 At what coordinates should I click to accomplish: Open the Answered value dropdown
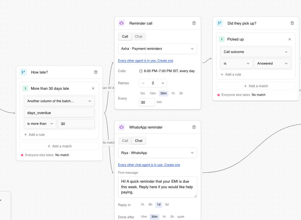[273, 63]
